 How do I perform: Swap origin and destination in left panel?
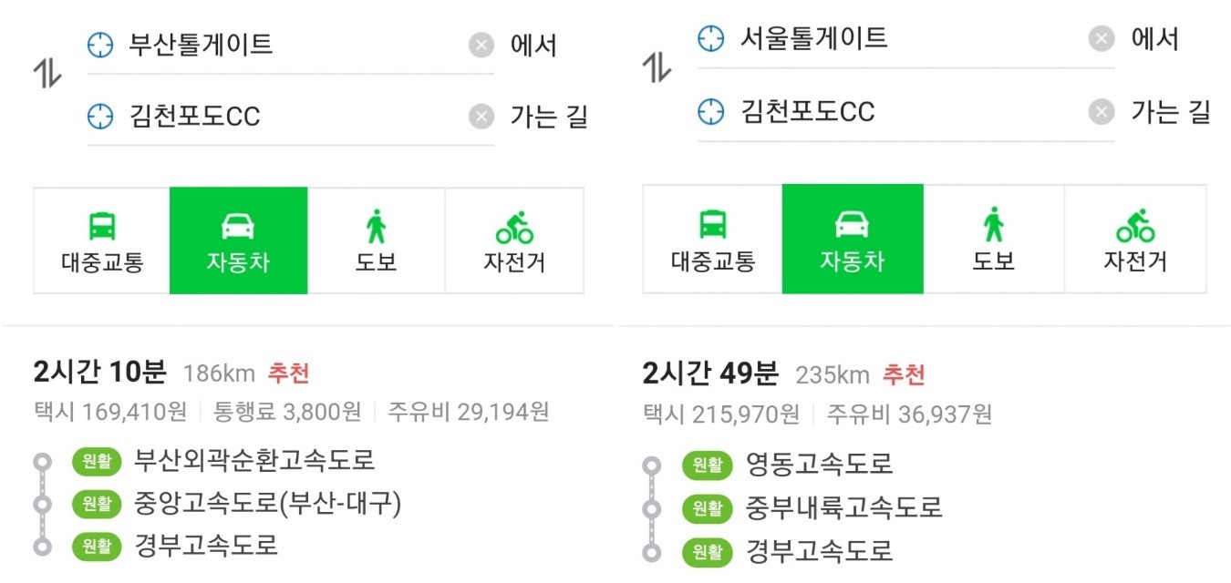47,76
